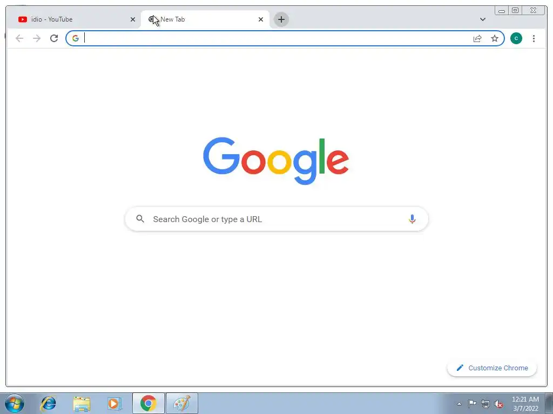Open Action Center flag icon
Image resolution: width=553 pixels, height=414 pixels.
tap(472, 403)
